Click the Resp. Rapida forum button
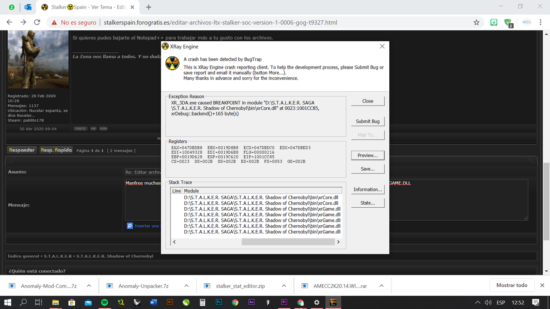The height and width of the screenshot is (309, 550). coord(56,150)
